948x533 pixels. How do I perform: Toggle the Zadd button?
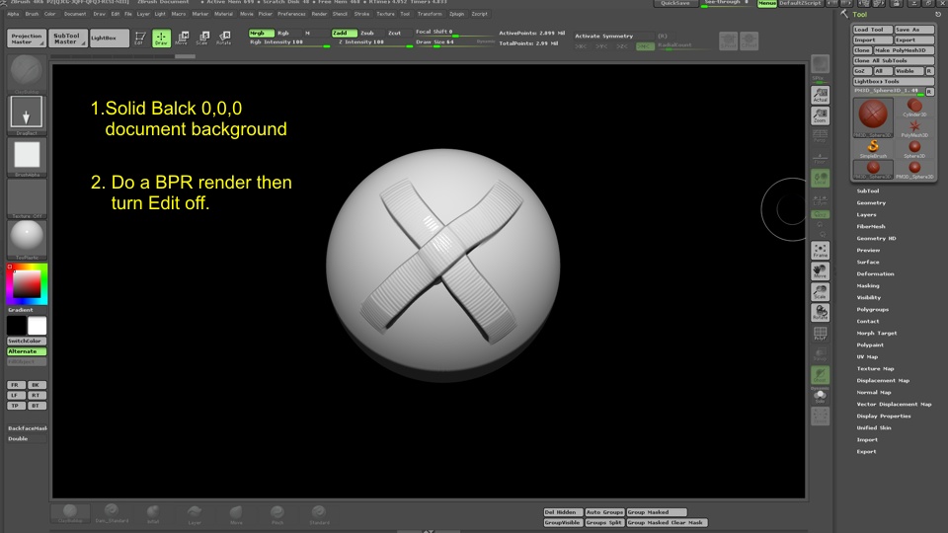(x=344, y=34)
